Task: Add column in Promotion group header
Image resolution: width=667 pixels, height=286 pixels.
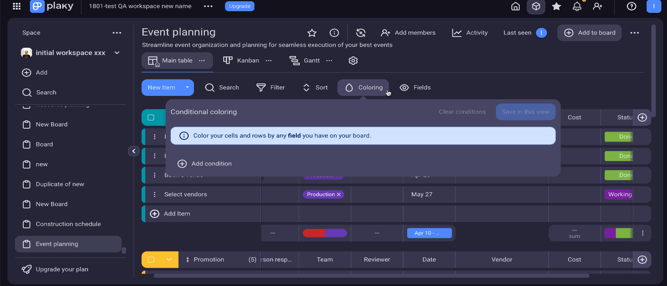Action: click(643, 259)
